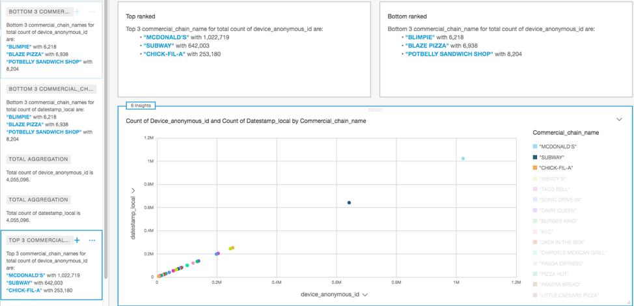Click the McDonald's data point near 1M
This screenshot has height=306, width=634.
[x=463, y=158]
